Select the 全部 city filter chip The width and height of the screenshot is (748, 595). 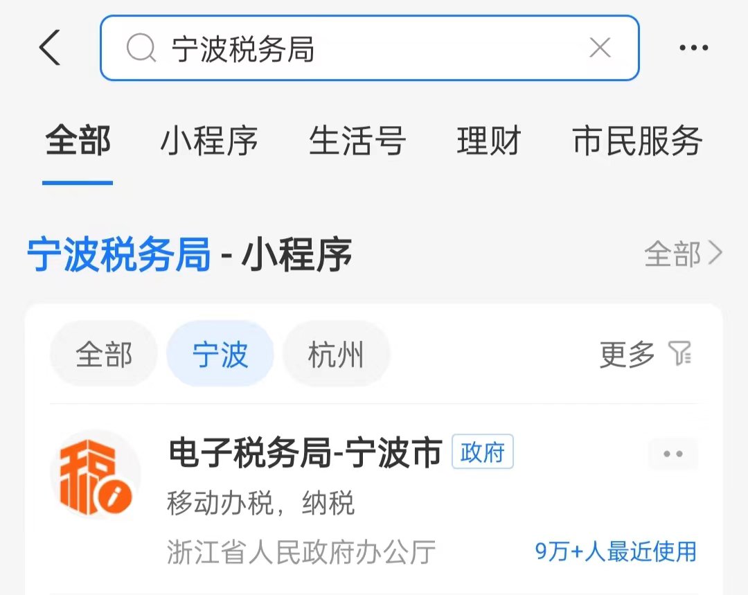[x=104, y=354]
